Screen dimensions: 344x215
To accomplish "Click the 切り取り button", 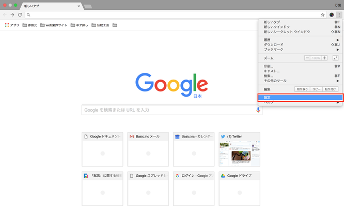I will click(x=302, y=89).
